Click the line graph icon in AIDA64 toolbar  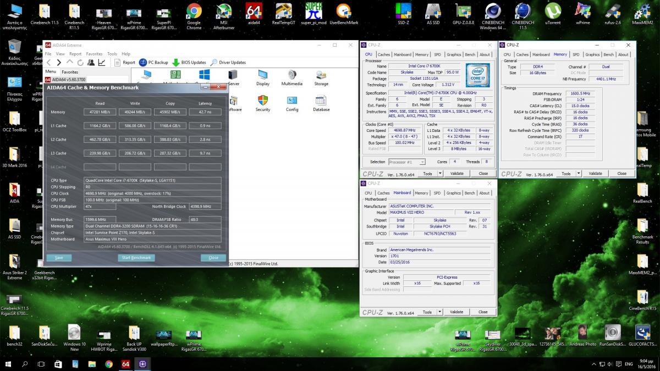click(x=102, y=63)
